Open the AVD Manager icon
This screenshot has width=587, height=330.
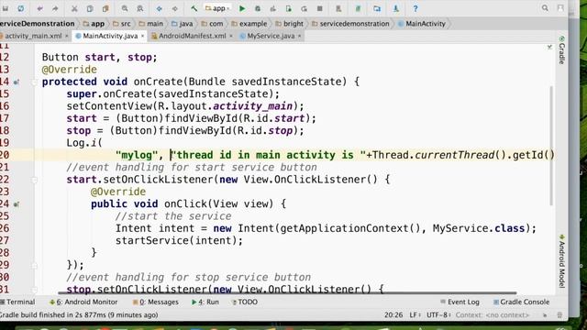(338, 8)
